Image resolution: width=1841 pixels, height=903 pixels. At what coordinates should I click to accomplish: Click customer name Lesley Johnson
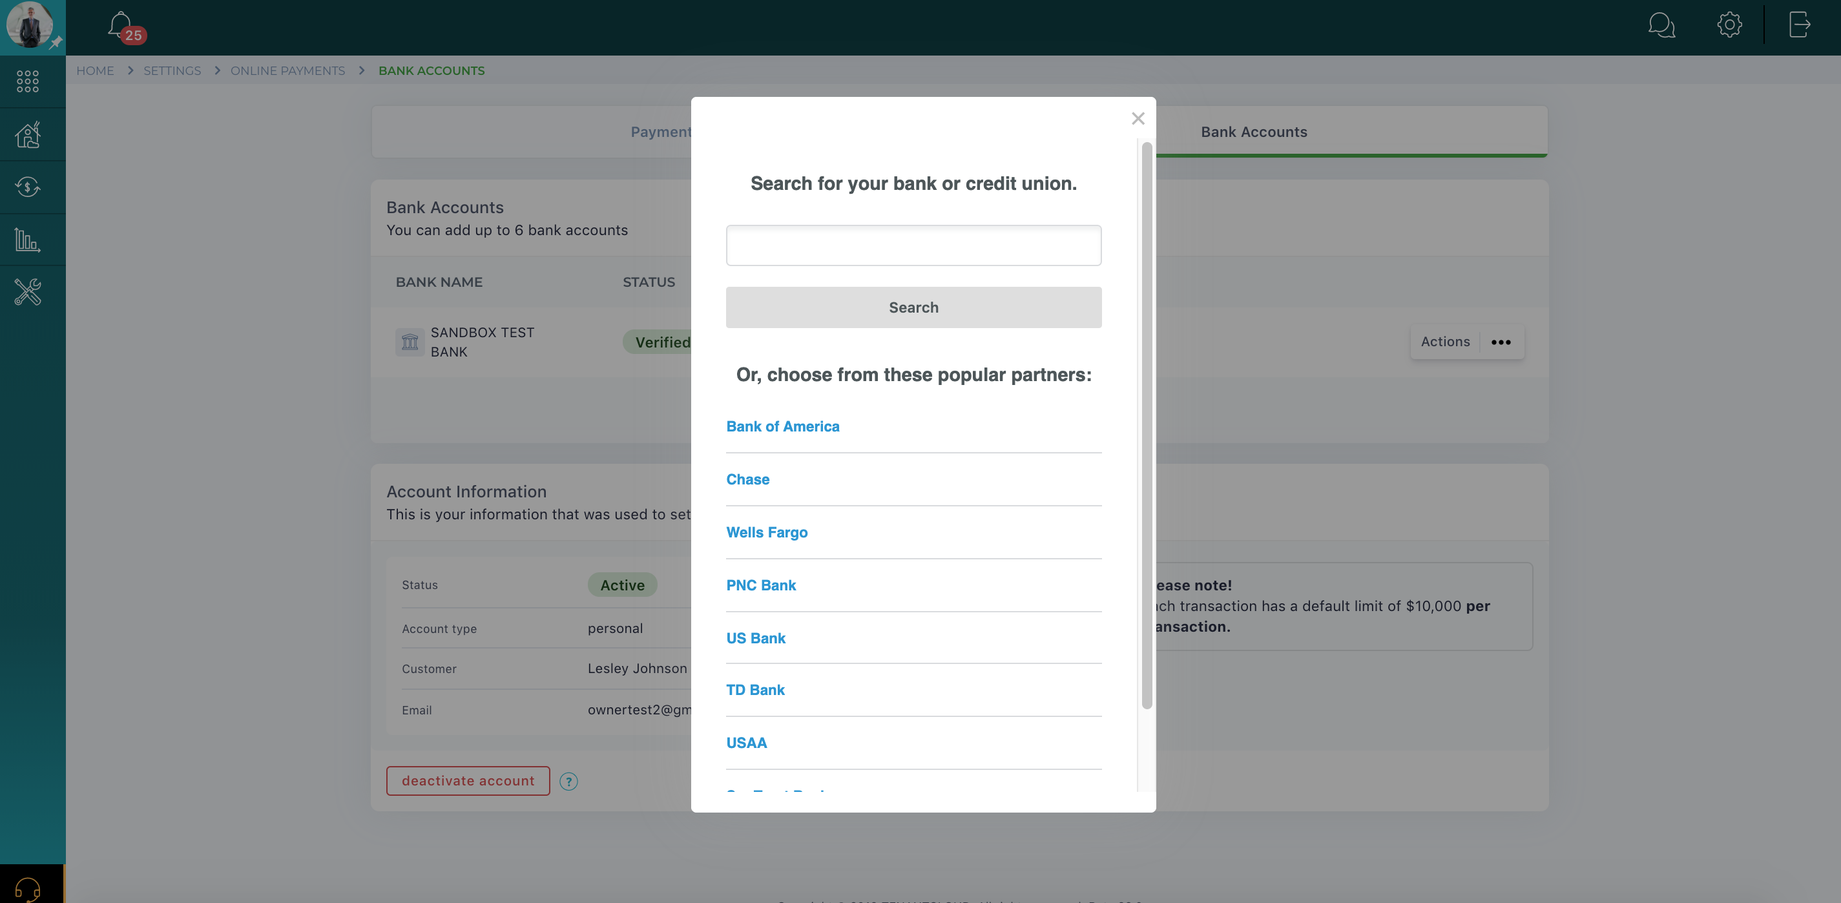coord(637,669)
